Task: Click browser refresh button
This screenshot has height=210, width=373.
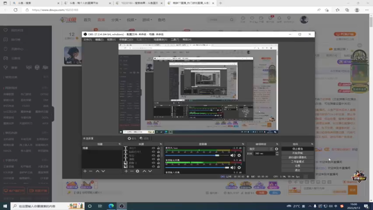Action: point(15,10)
